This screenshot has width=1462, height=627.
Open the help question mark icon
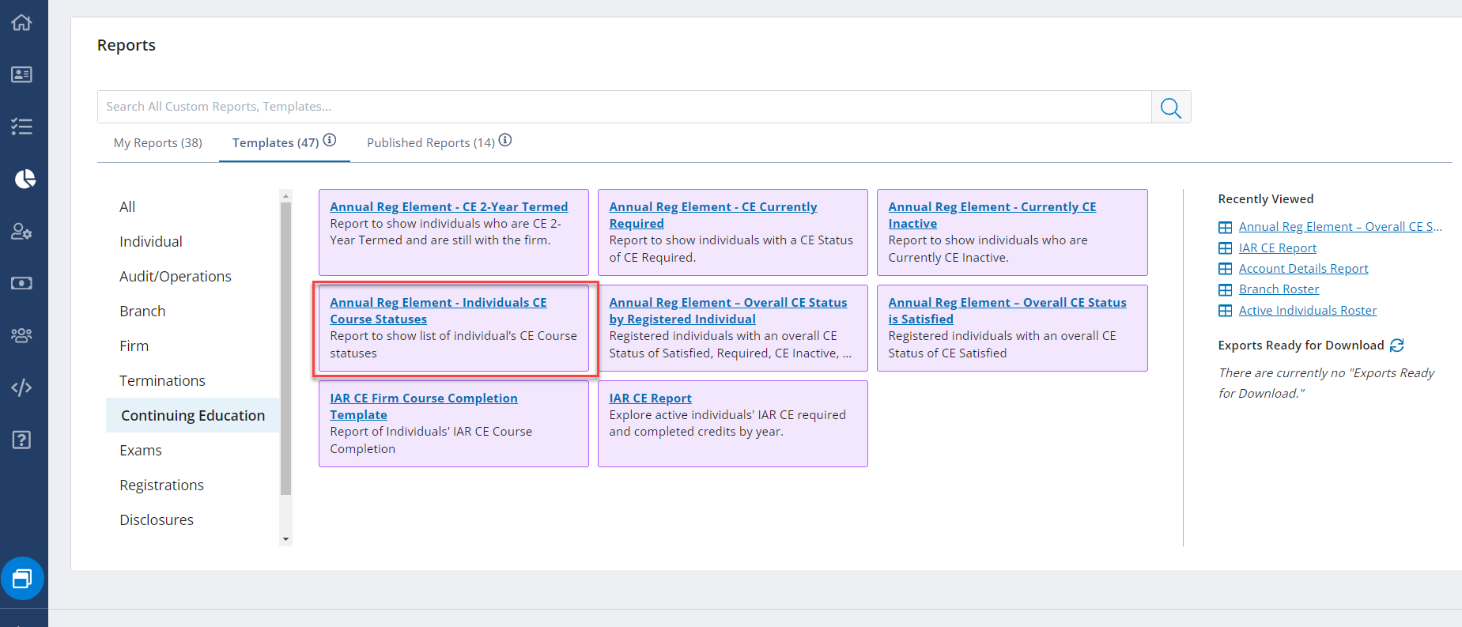[21, 440]
